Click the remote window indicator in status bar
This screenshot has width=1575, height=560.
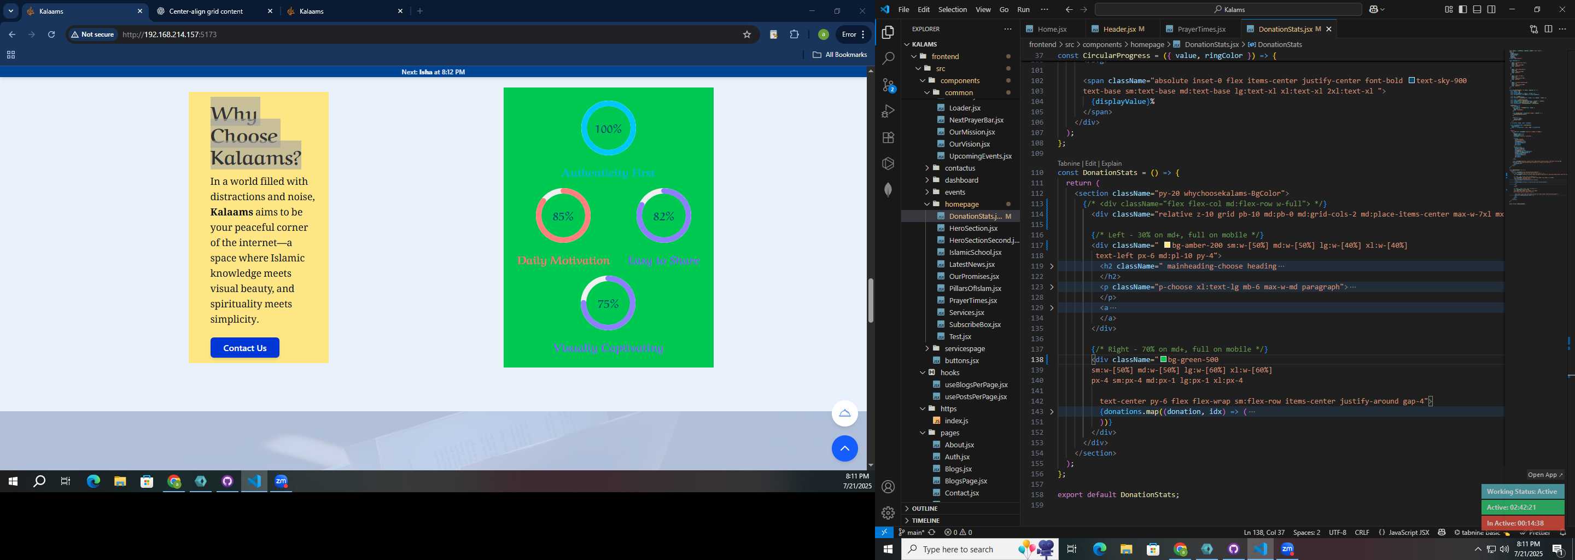(x=884, y=533)
